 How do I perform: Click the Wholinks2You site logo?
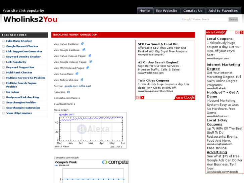coord(30,19)
